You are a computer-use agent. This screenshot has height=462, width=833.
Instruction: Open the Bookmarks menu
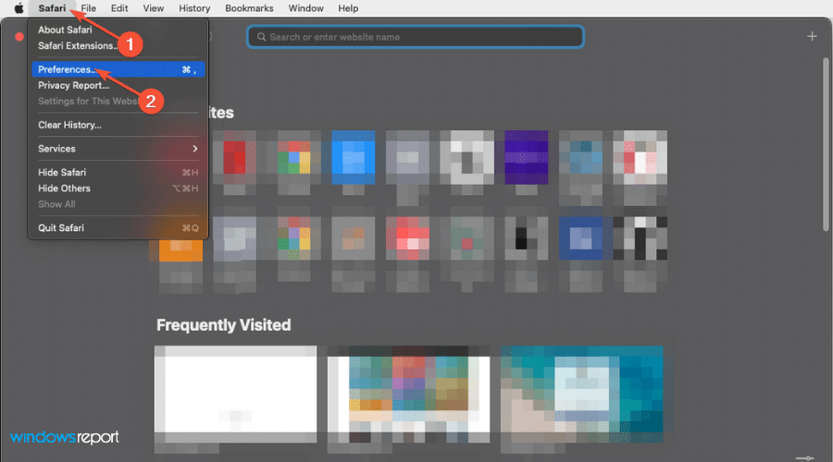tap(249, 8)
